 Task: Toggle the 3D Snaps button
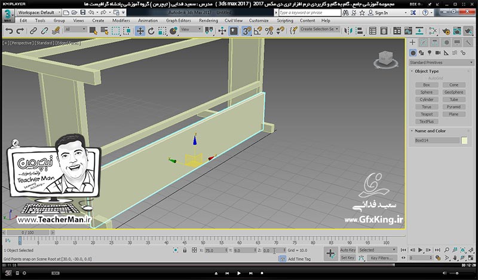(x=247, y=31)
